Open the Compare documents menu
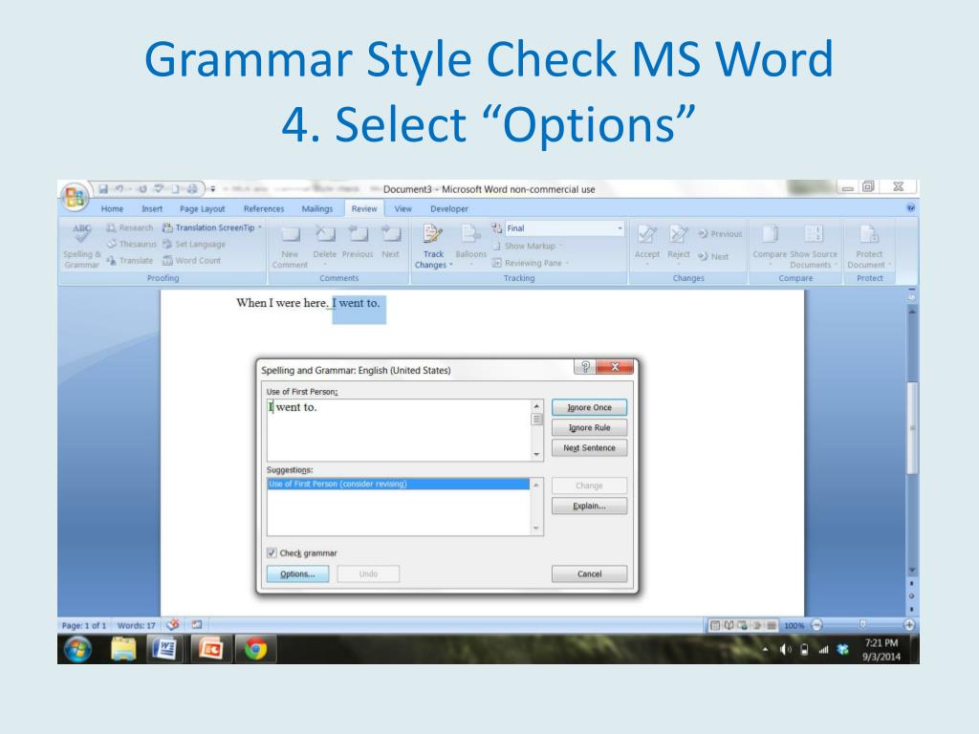 pyautogui.click(x=770, y=245)
